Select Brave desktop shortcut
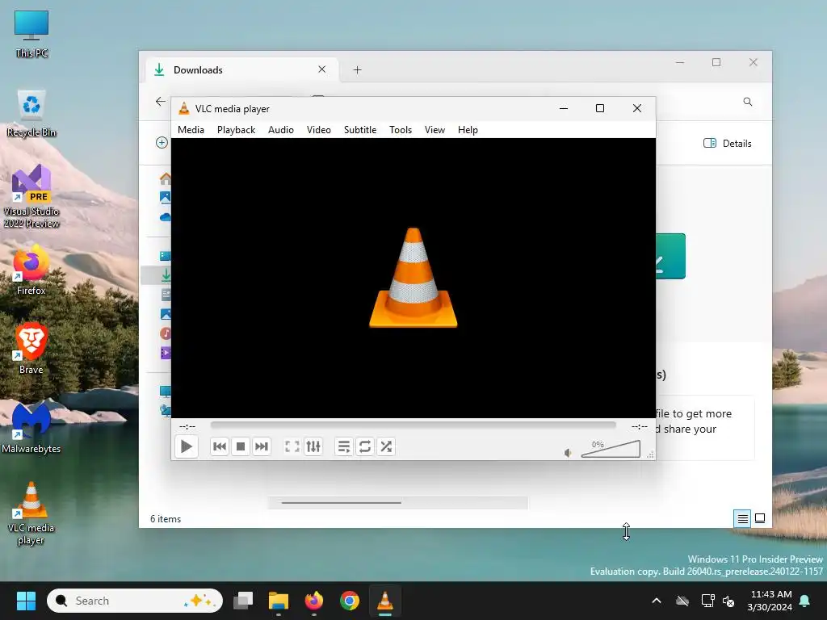The height and width of the screenshot is (620, 827). 31,348
